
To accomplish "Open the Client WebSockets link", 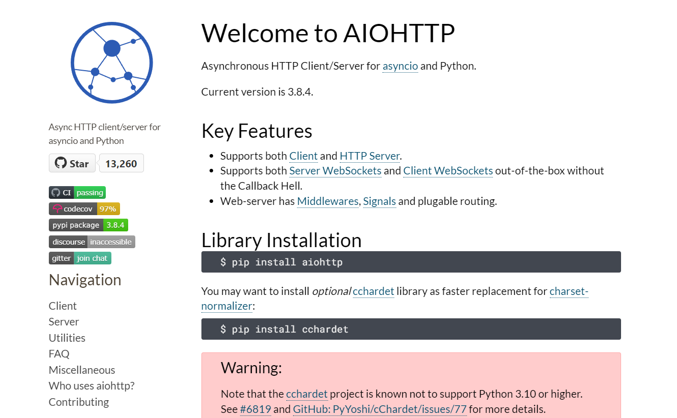I will click(x=448, y=170).
